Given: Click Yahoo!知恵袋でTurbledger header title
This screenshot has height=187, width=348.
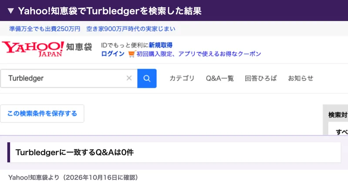Looking at the screenshot, I should coord(110,11).
